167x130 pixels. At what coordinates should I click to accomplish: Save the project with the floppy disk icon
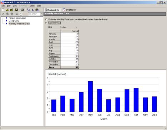16,10
